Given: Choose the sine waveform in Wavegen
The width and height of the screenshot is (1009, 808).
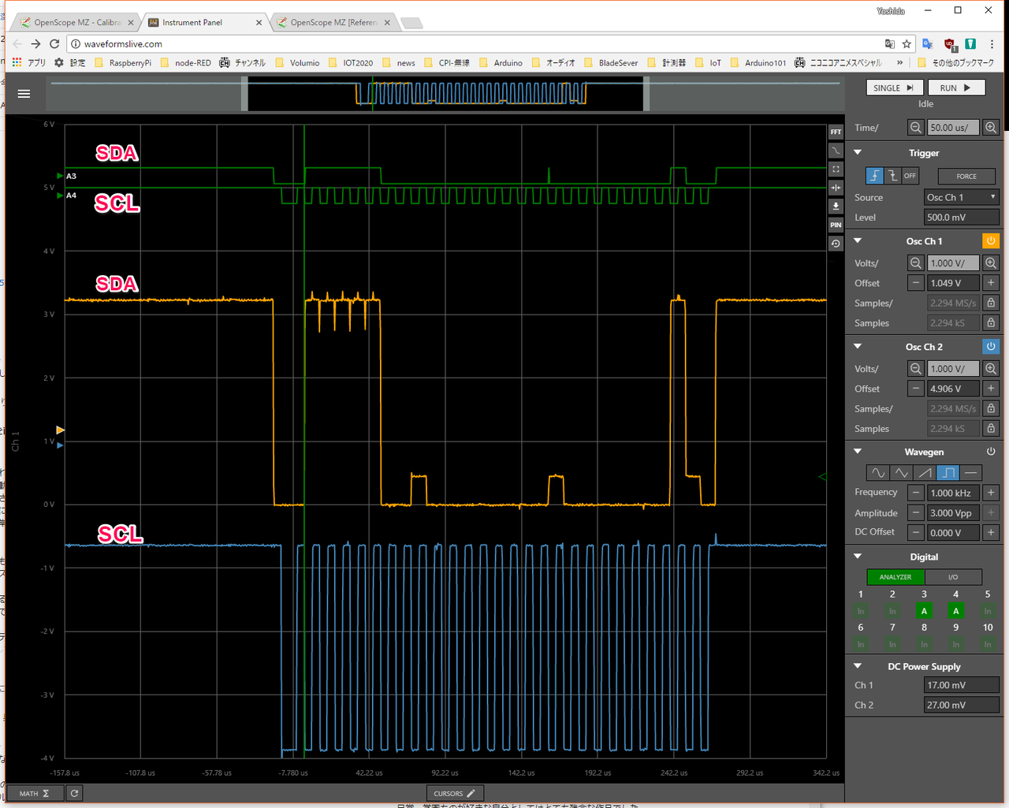Looking at the screenshot, I should coord(877,473).
